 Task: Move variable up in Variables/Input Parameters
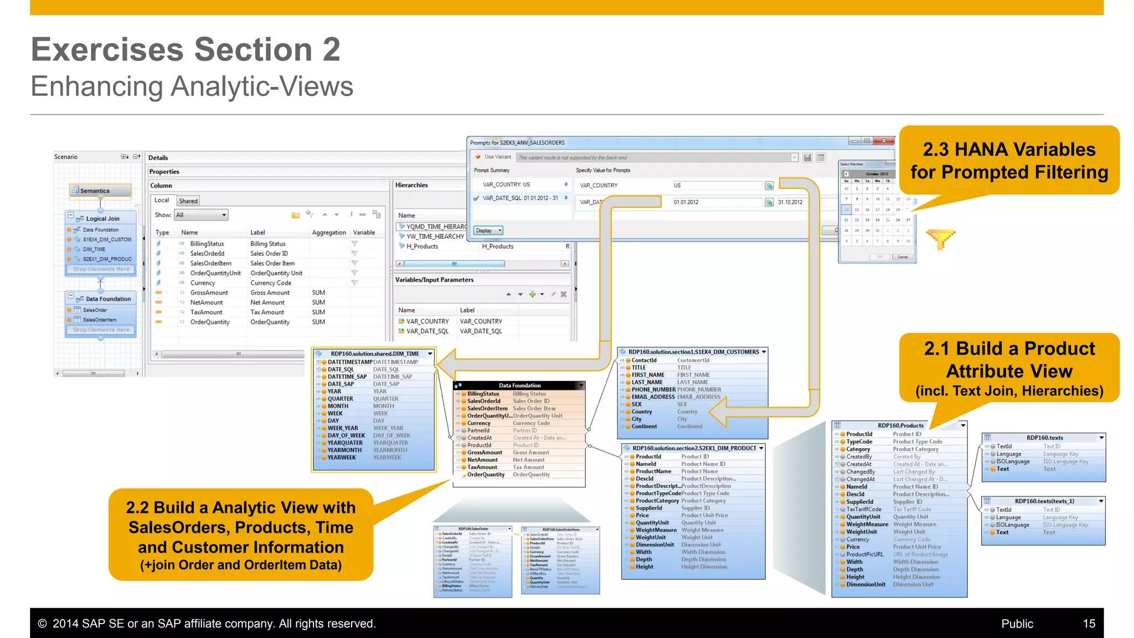click(508, 294)
